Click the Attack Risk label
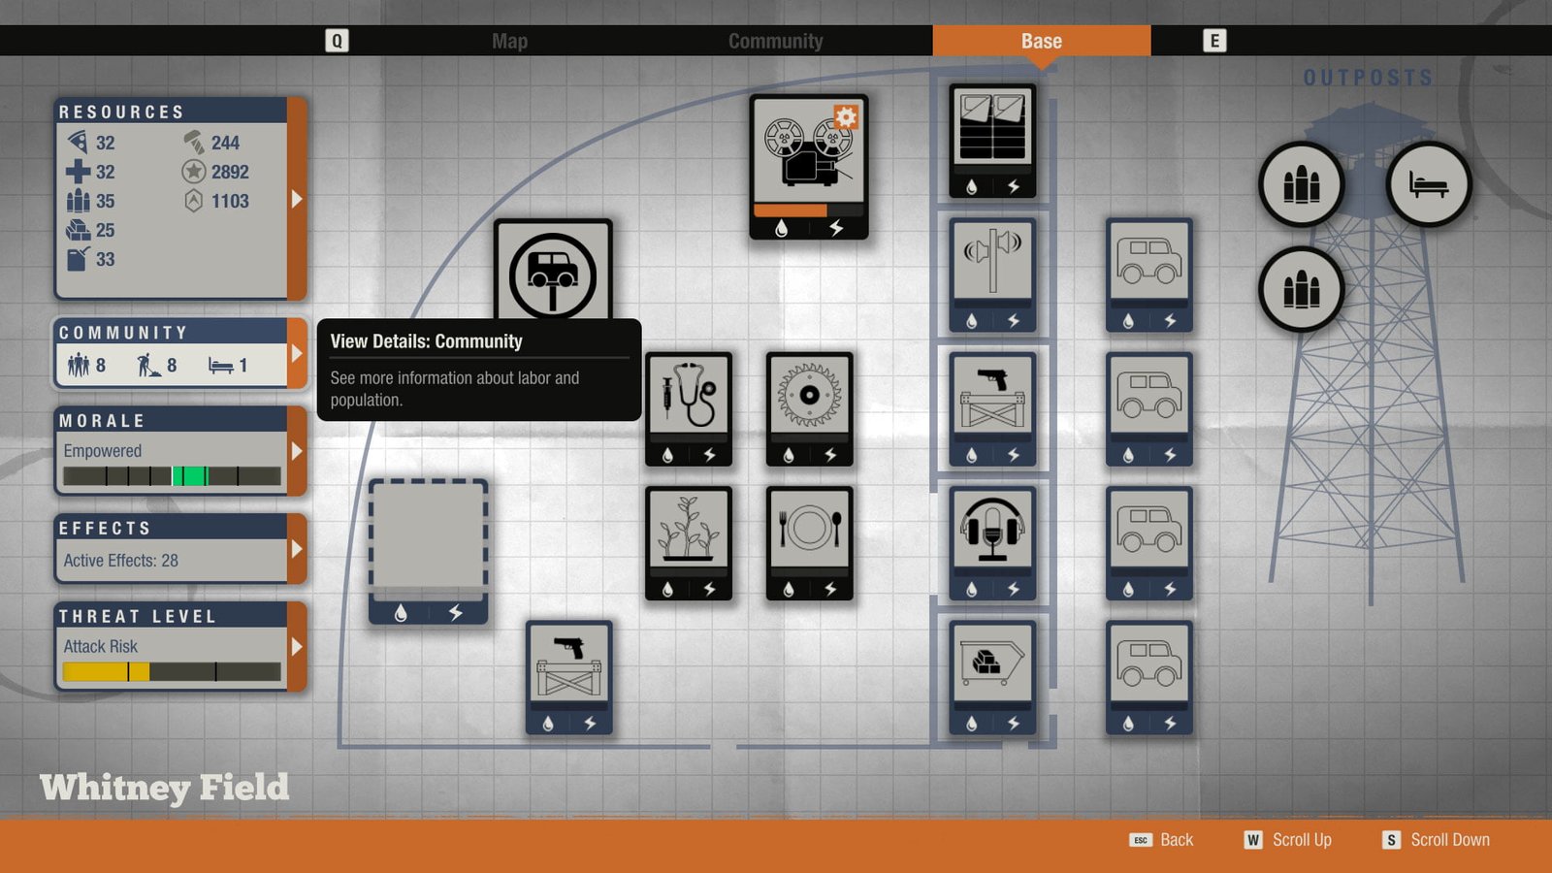Image resolution: width=1552 pixels, height=873 pixels. (101, 646)
